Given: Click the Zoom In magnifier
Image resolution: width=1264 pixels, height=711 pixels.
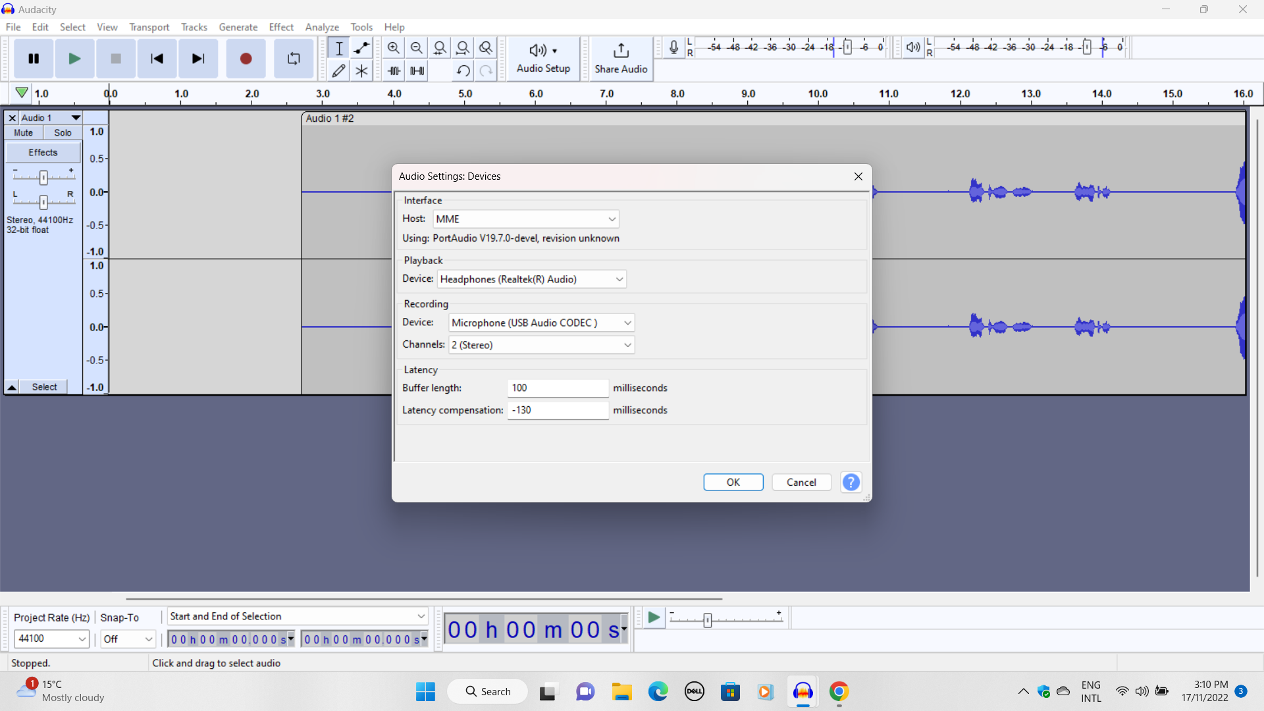Looking at the screenshot, I should (394, 47).
